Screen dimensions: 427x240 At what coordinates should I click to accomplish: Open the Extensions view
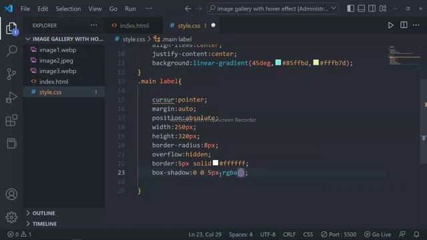pos(11,120)
